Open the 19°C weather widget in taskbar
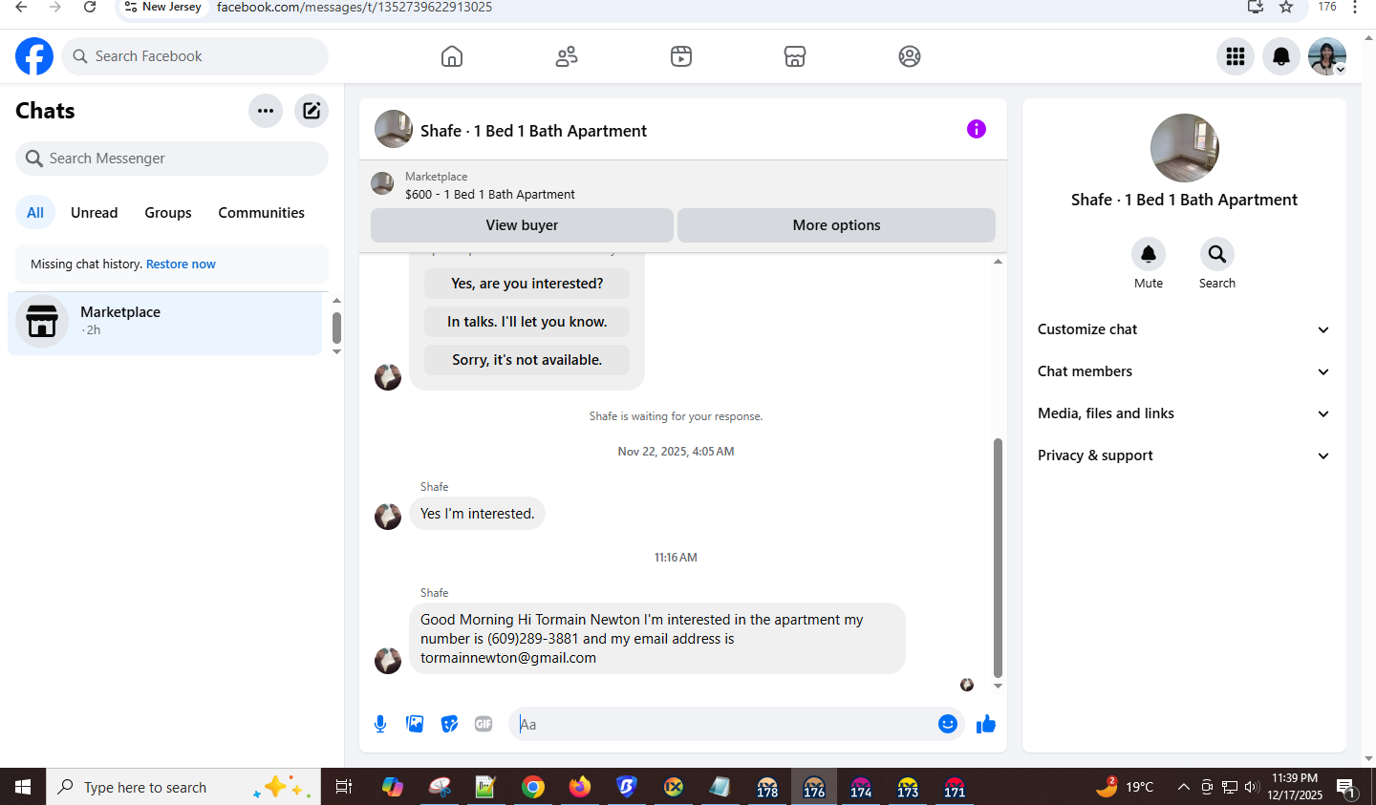Image resolution: width=1376 pixels, height=805 pixels. coord(1126,787)
